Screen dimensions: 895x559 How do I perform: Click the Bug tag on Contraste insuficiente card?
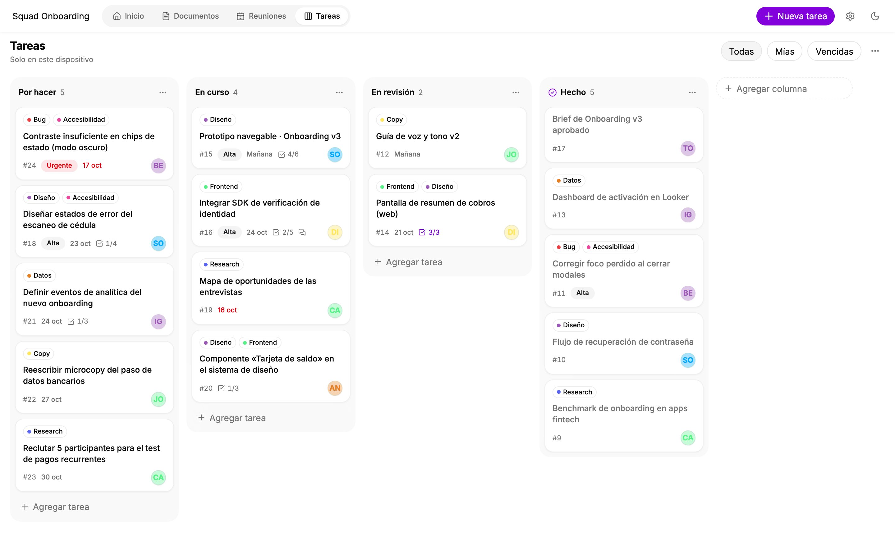tap(36, 120)
